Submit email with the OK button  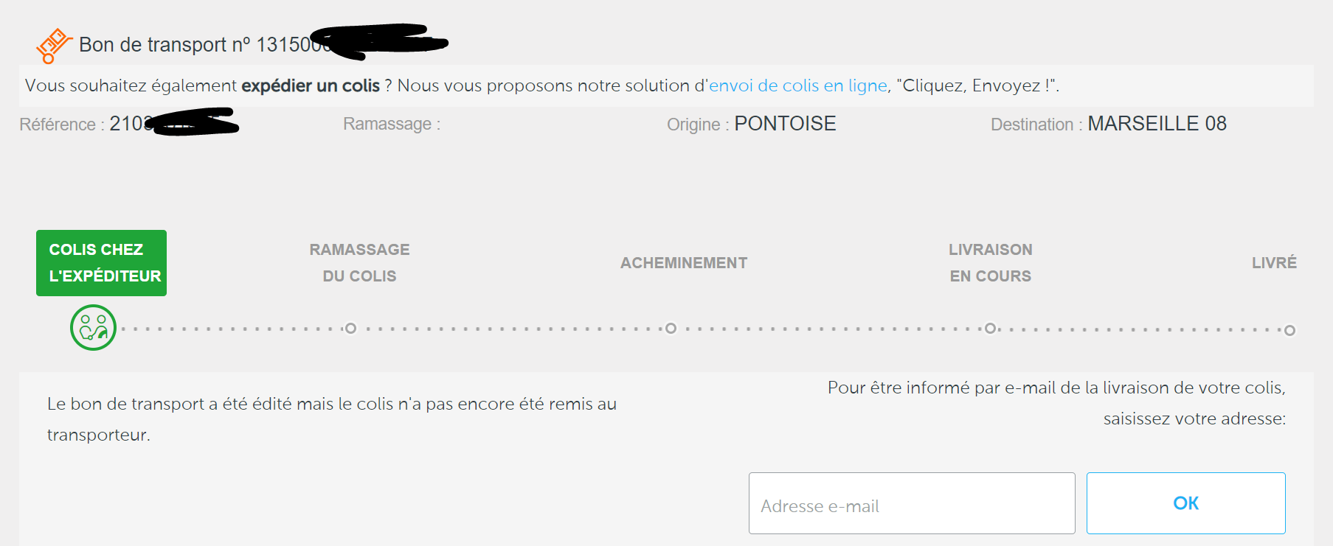(x=1185, y=503)
